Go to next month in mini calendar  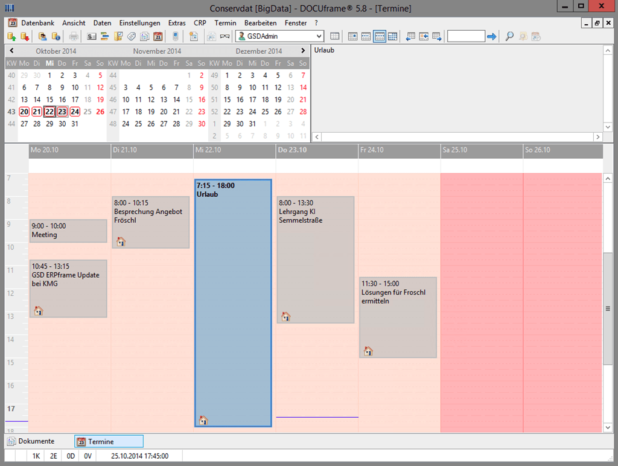[x=303, y=51]
